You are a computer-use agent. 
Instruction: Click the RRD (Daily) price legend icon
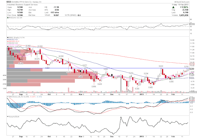(x=7, y=38)
